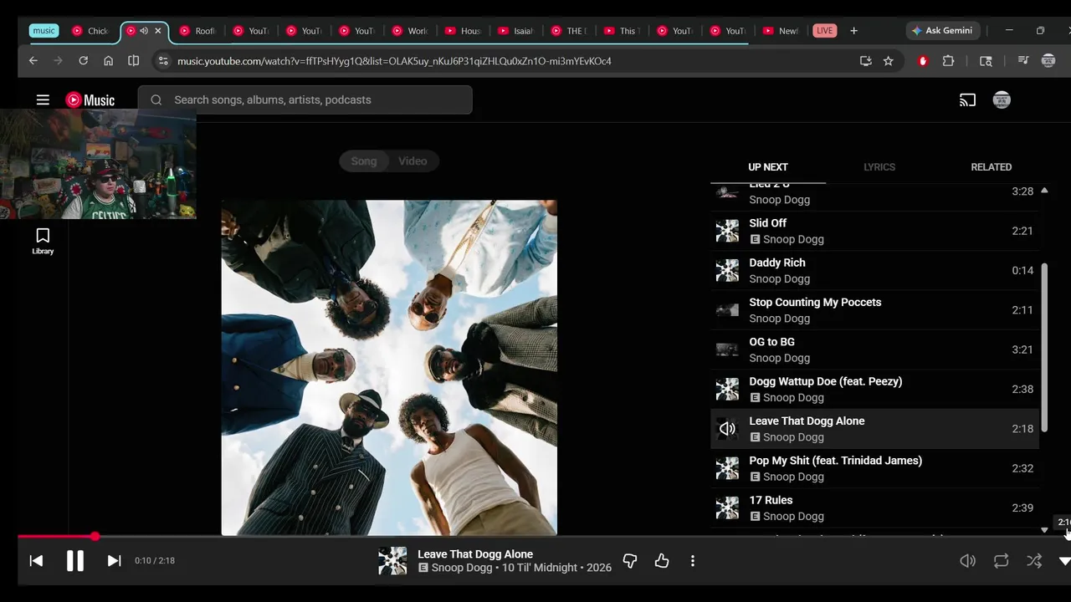Viewport: 1071px width, 602px height.
Task: Open the UP NEXT tab
Action: [x=768, y=167]
